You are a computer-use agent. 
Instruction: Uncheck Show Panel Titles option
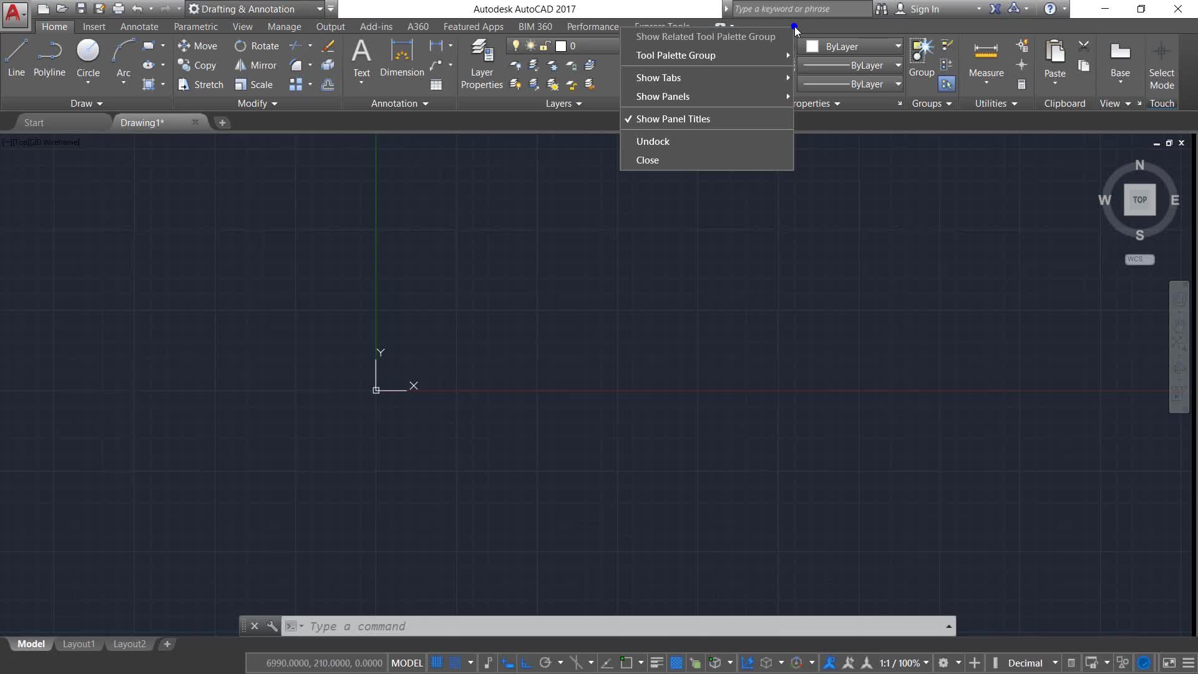coord(673,119)
